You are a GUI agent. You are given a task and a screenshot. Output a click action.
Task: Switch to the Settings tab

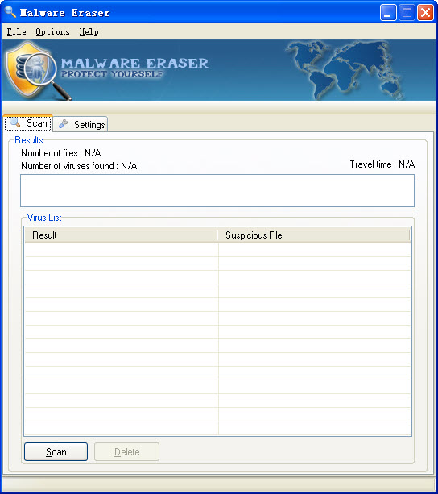point(81,124)
